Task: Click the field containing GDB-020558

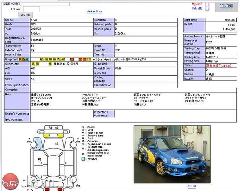Action: pyautogui.click(x=37, y=4)
